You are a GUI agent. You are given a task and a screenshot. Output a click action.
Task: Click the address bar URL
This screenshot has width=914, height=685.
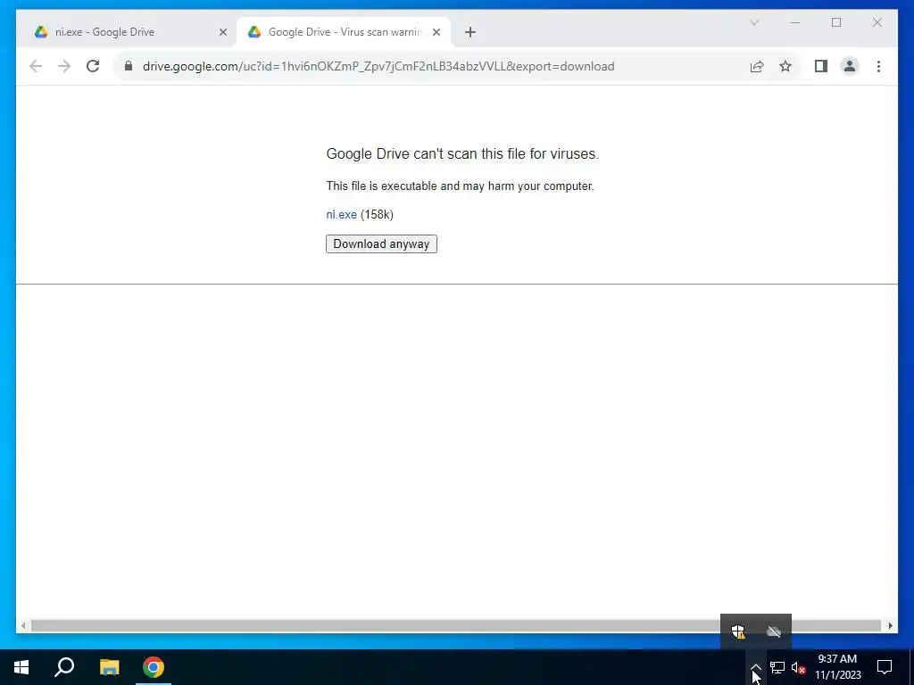[378, 66]
